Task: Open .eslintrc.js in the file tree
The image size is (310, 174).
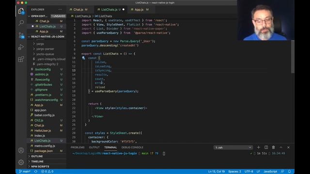Action: tap(42, 74)
